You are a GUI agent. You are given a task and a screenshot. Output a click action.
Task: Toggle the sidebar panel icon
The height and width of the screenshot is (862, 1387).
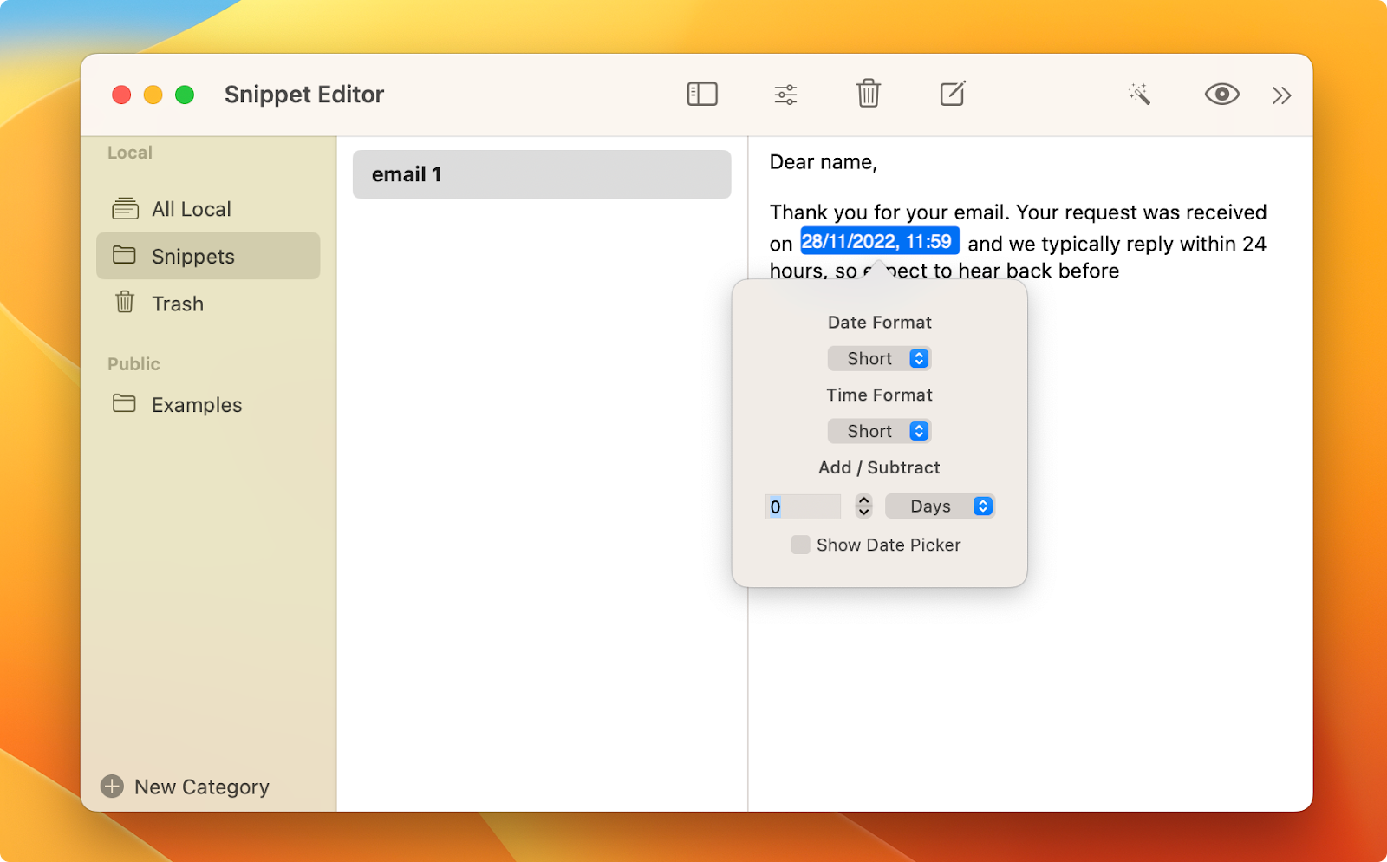[x=702, y=94]
